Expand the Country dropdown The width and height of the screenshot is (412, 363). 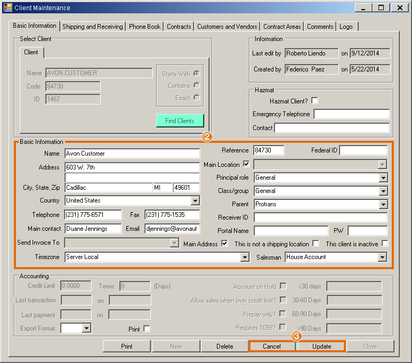pyautogui.click(x=195, y=200)
